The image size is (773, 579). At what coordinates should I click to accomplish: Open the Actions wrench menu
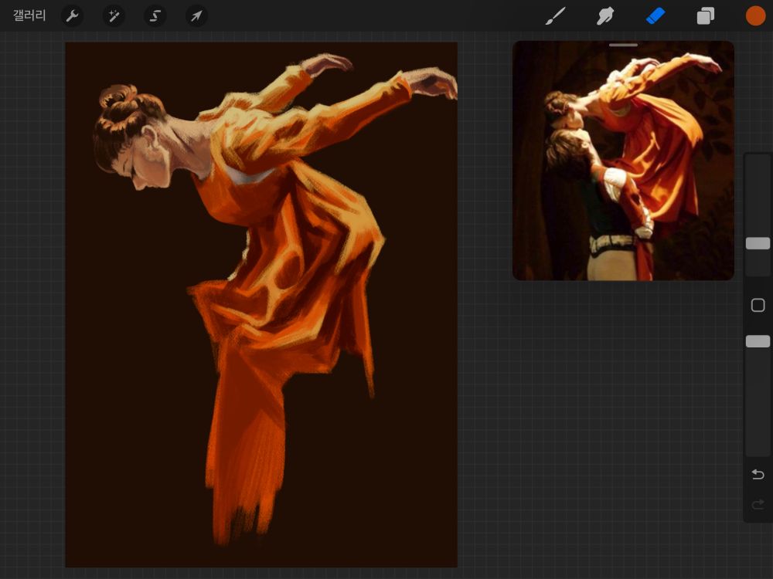coord(72,15)
